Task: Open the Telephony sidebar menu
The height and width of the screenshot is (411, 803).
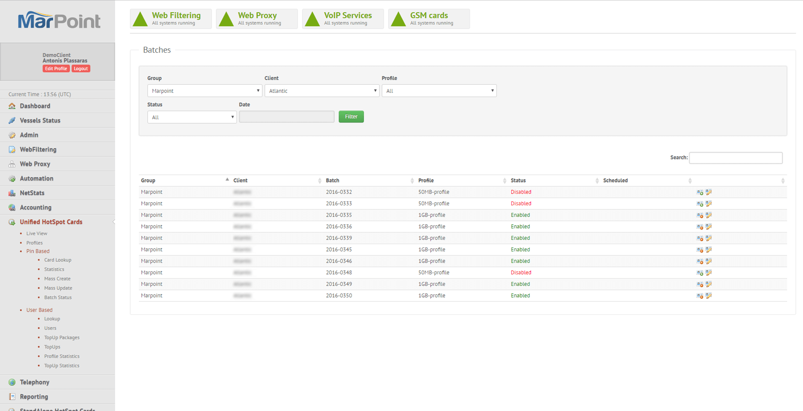Action: [x=35, y=382]
